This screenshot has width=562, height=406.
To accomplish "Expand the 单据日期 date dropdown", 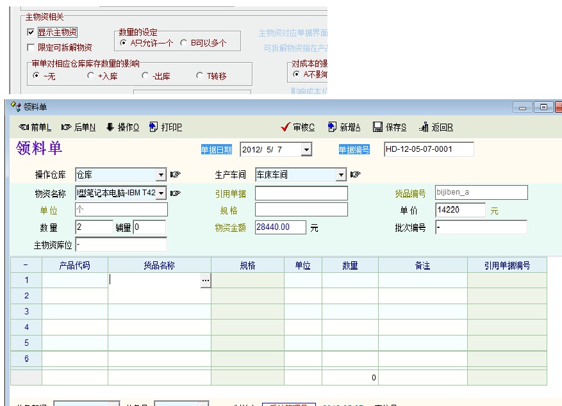I will (x=306, y=150).
